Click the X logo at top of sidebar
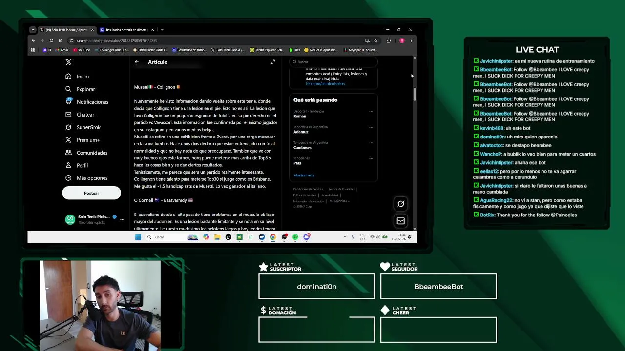This screenshot has width=625, height=351. [68, 62]
